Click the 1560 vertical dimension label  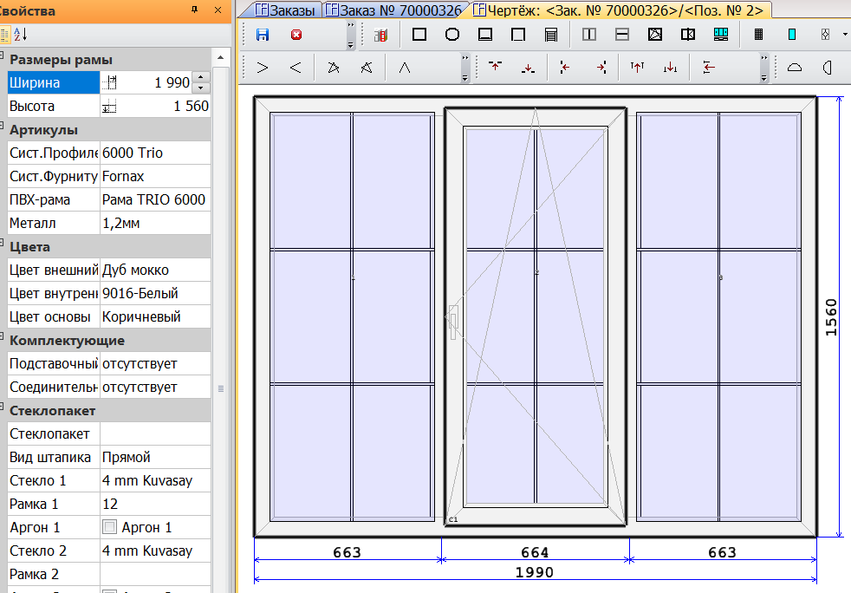coord(831,317)
